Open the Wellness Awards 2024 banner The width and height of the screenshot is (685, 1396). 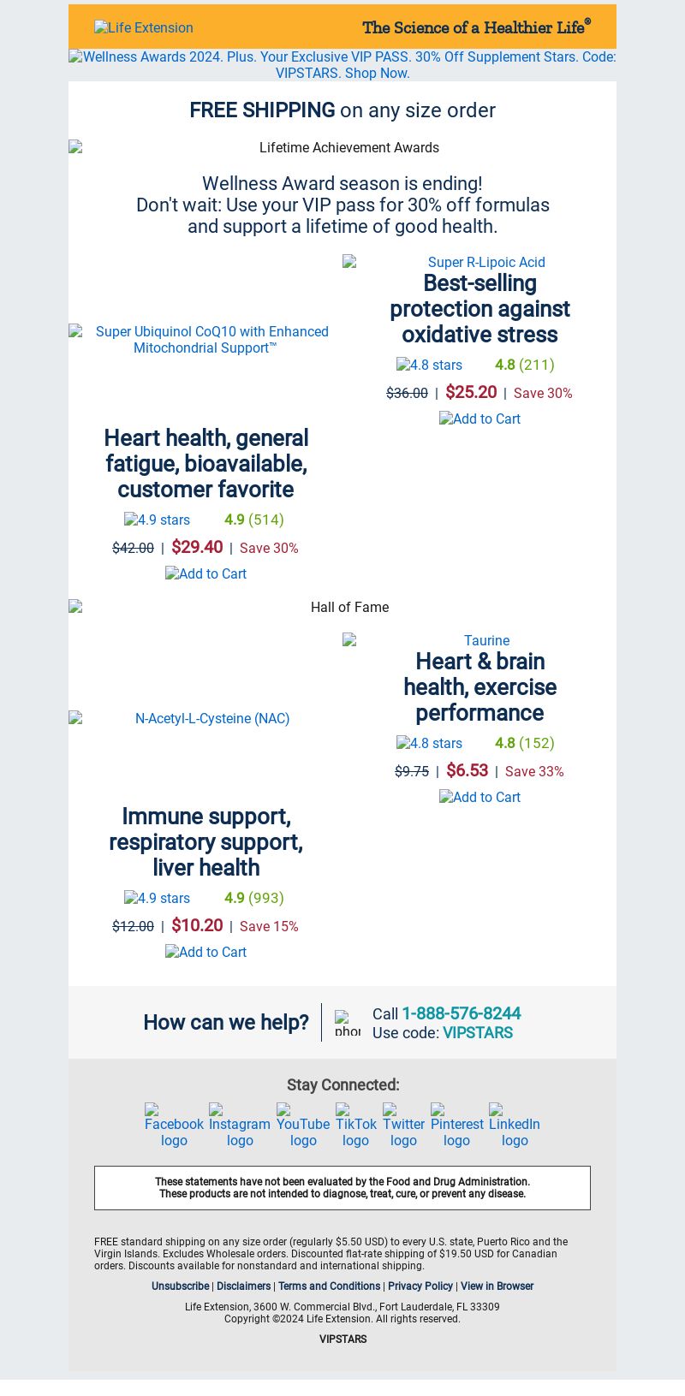click(342, 65)
